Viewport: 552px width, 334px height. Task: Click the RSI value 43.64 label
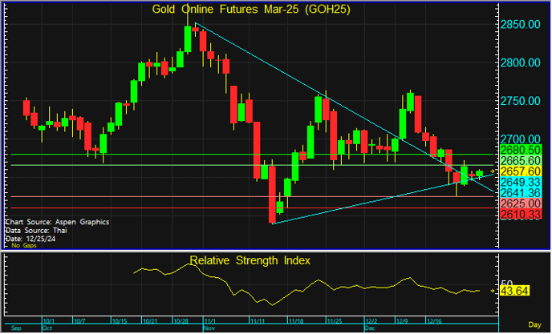pos(514,291)
